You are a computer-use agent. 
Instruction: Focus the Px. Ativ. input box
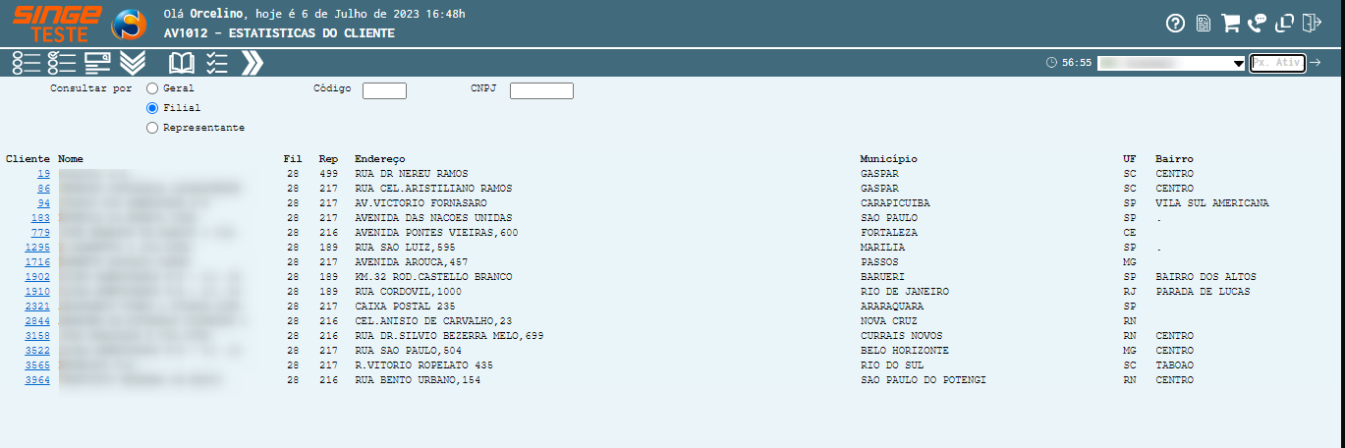point(1277,63)
